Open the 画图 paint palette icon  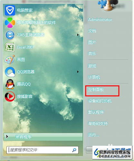(x=10, y=60)
